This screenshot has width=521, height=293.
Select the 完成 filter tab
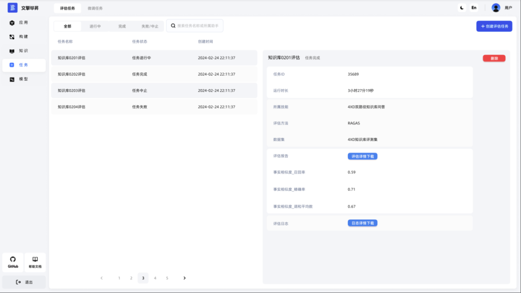pyautogui.click(x=122, y=26)
